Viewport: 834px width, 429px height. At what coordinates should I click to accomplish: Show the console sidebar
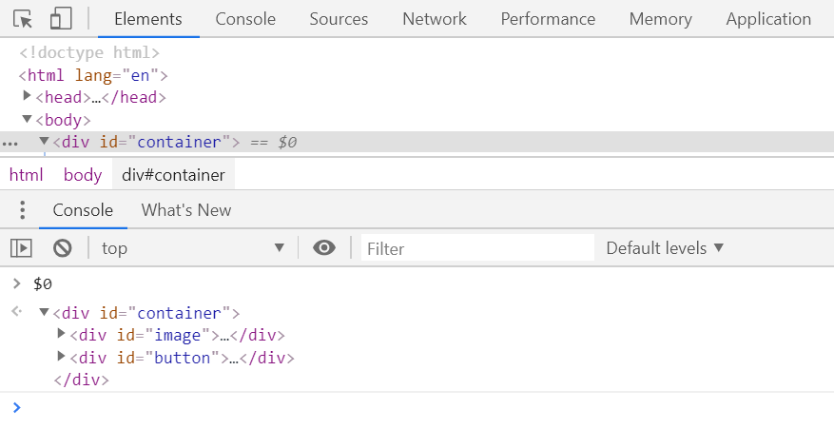pyautogui.click(x=21, y=248)
